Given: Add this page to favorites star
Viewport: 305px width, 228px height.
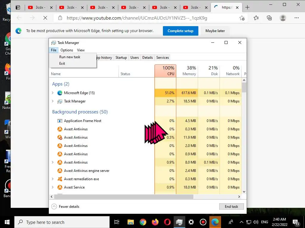Looking at the screenshot, I should click(242, 18).
